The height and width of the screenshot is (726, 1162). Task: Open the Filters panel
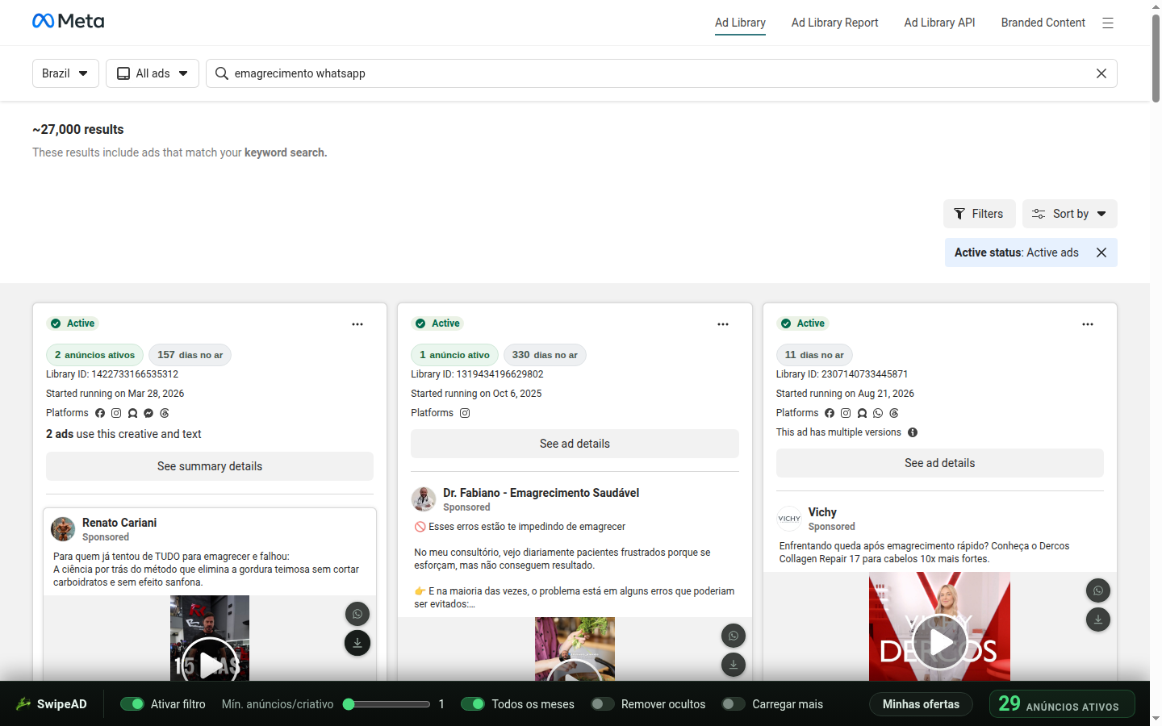pyautogui.click(x=980, y=214)
